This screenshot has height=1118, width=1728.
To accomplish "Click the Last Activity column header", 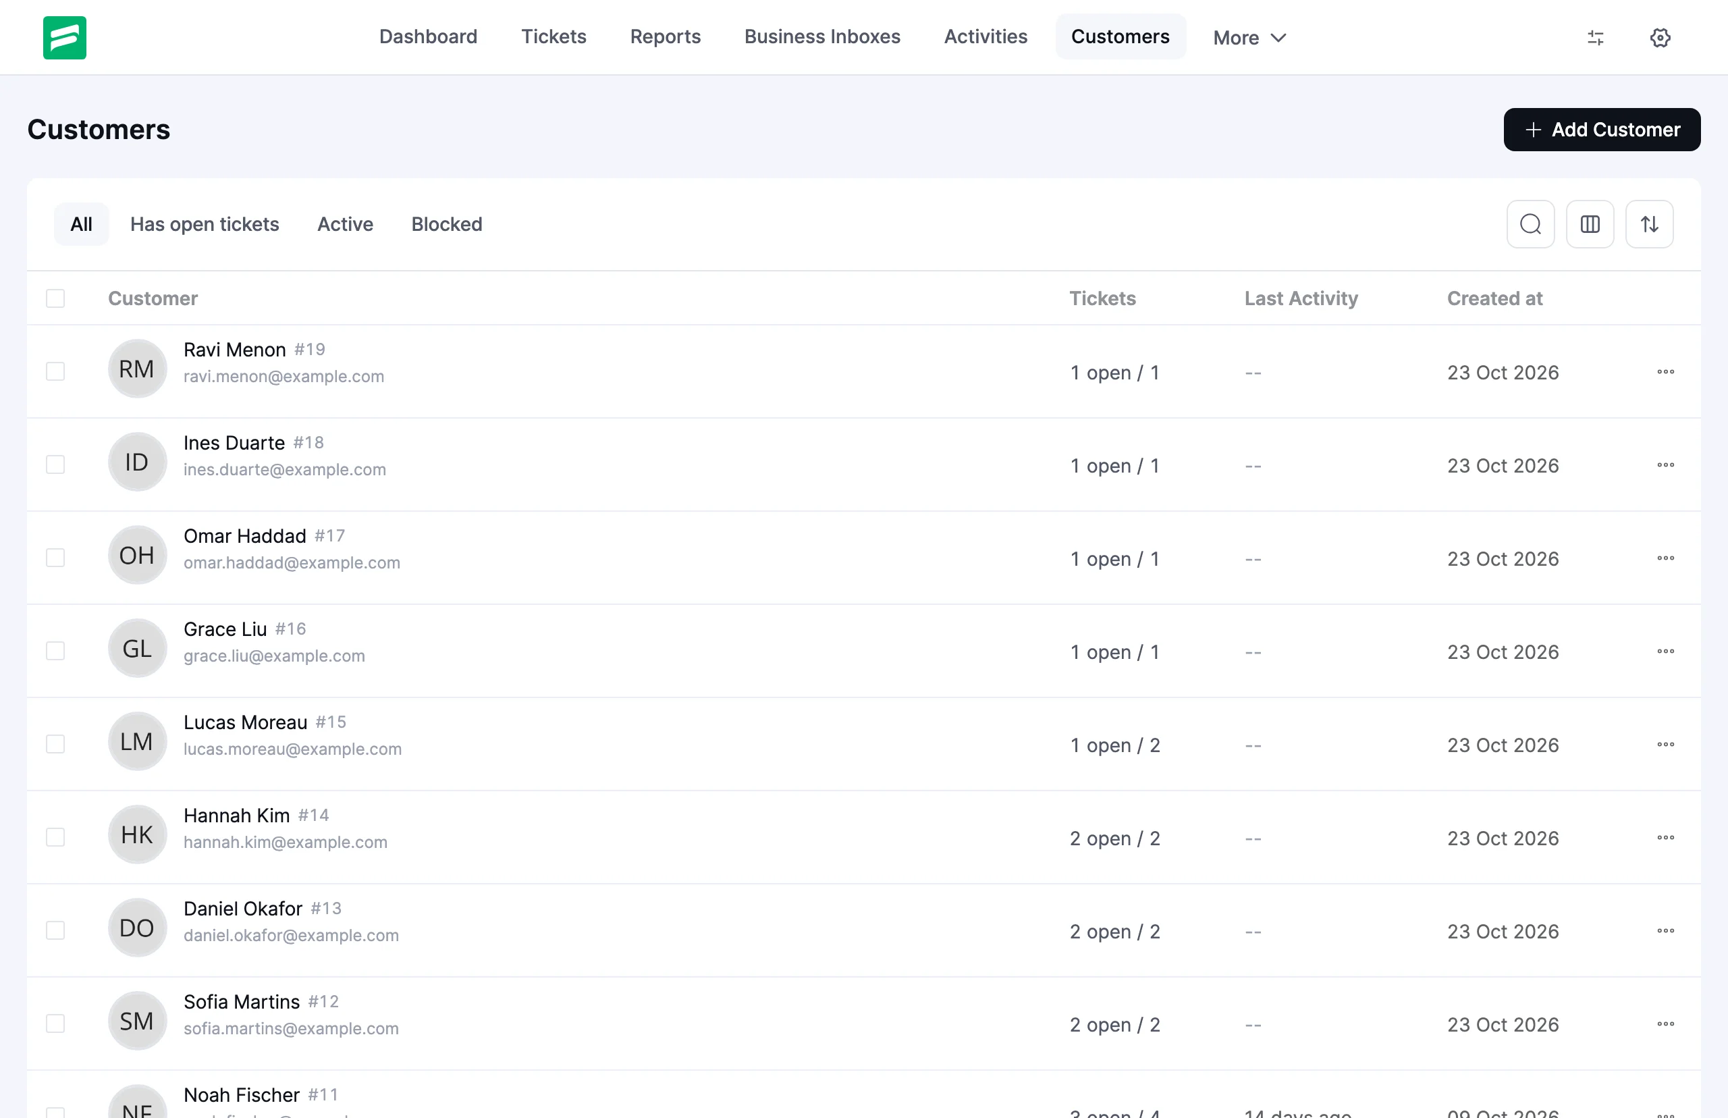I will (1301, 298).
